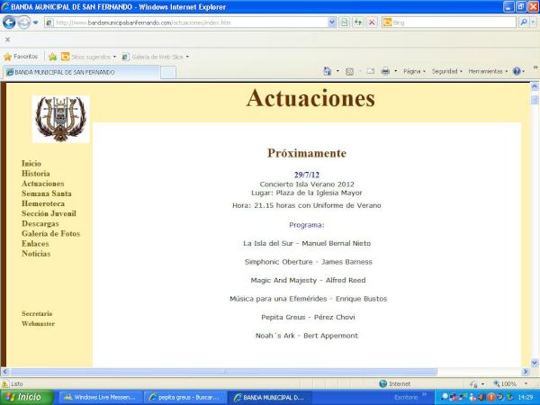Viewport: 540px width, 405px height.
Task: Click the text Pepita Greus - Pérez Chovi
Action: click(308, 317)
